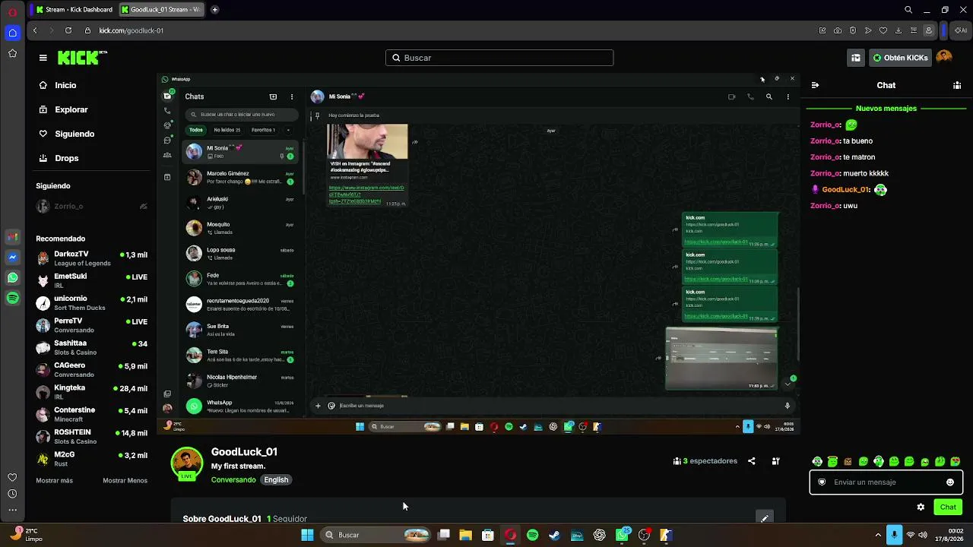This screenshot has height=547, width=973.
Task: Open WhatsApp from the taskbar
Action: pyautogui.click(x=623, y=535)
